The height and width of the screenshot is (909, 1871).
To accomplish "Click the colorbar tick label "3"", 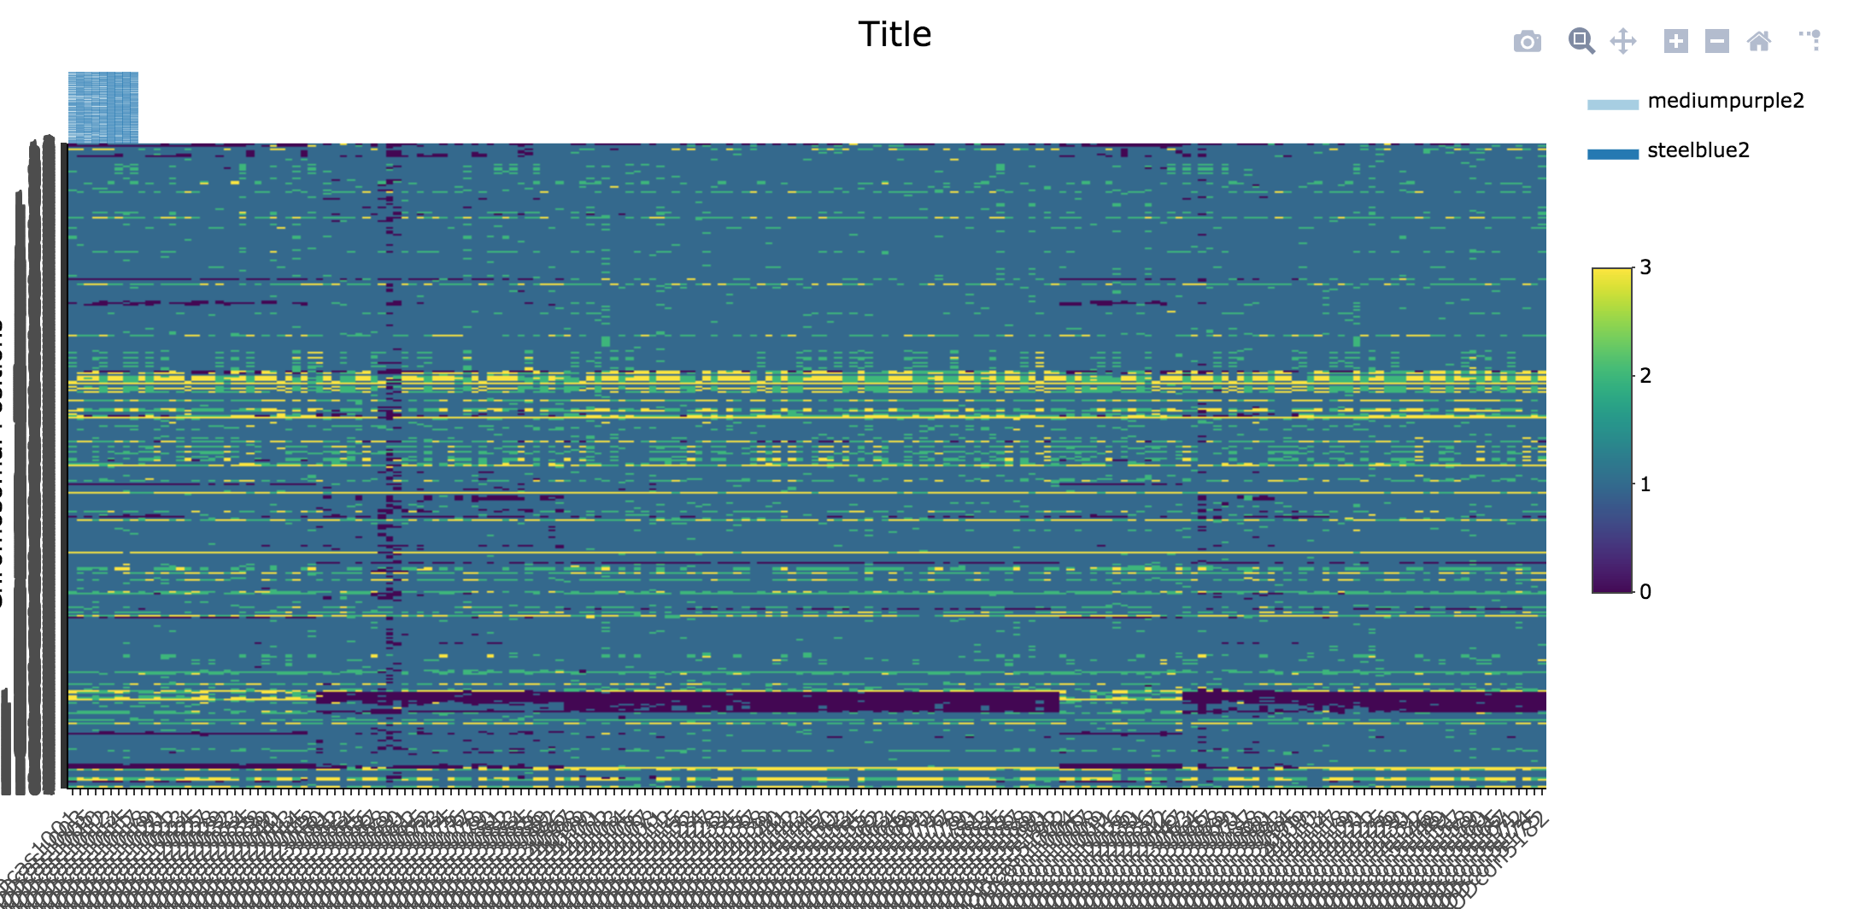I will [1645, 267].
